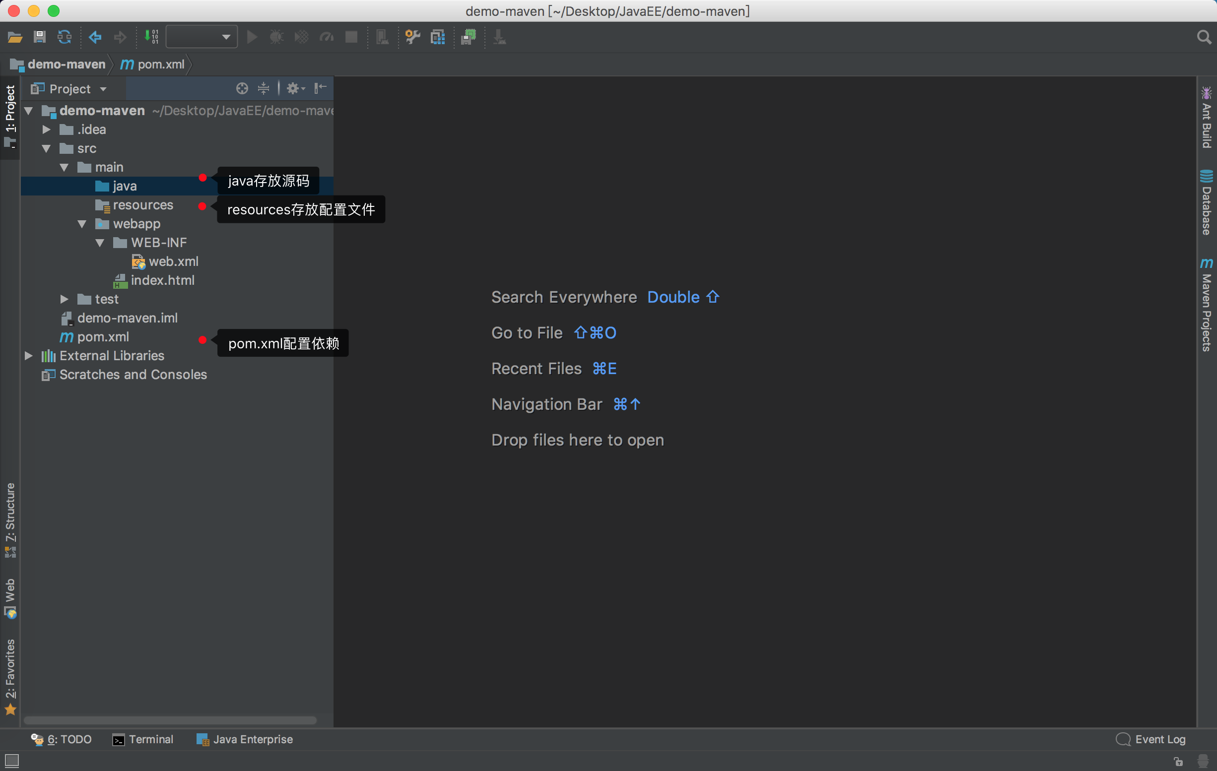Click the Run with Coverage icon

point(301,37)
